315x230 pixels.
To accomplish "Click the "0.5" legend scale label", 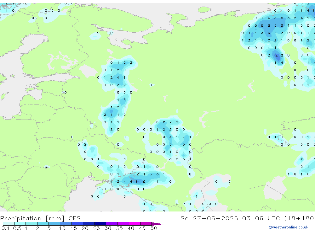I will [x=17, y=228].
